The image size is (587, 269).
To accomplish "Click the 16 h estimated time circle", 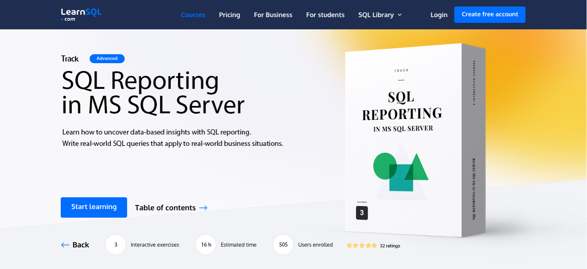I will 206,245.
